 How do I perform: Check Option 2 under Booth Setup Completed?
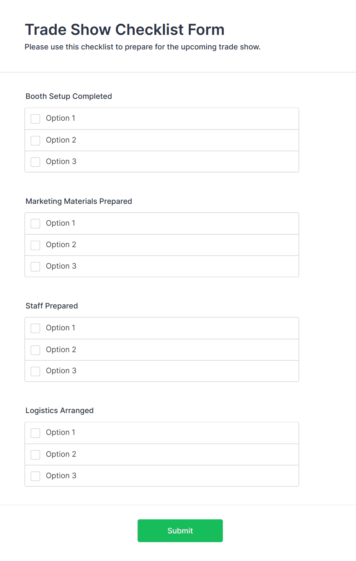coord(36,141)
